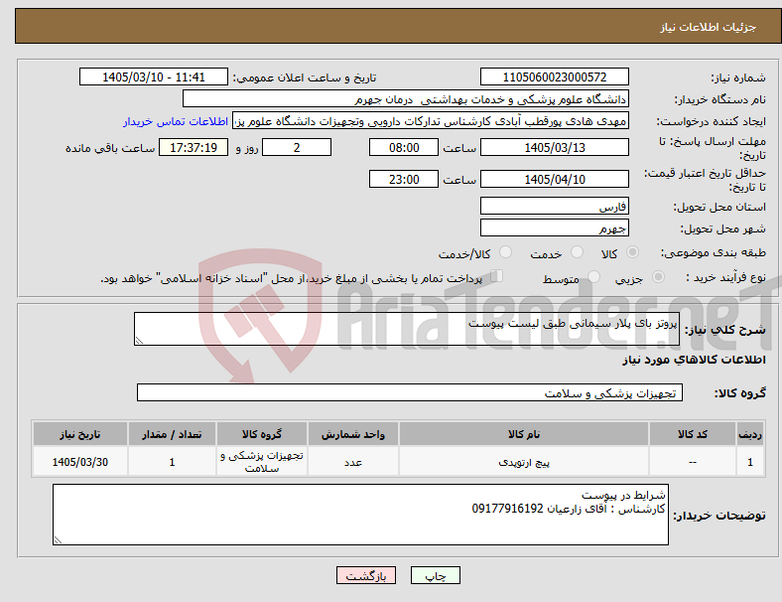Toggle the اسناد خزانه اسلامی payment checkbox
Image resolution: width=782 pixels, height=602 pixels.
coord(497,276)
